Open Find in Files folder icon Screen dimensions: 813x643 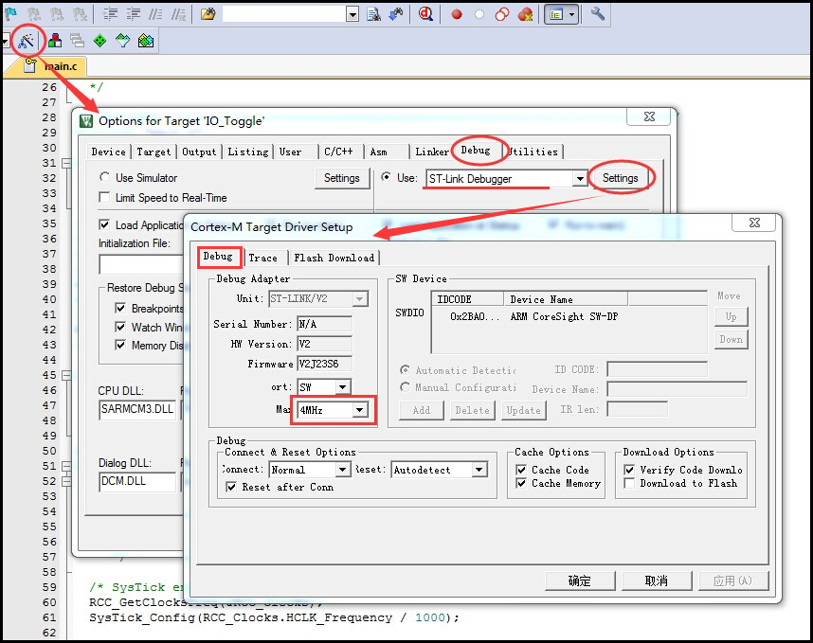coord(208,14)
